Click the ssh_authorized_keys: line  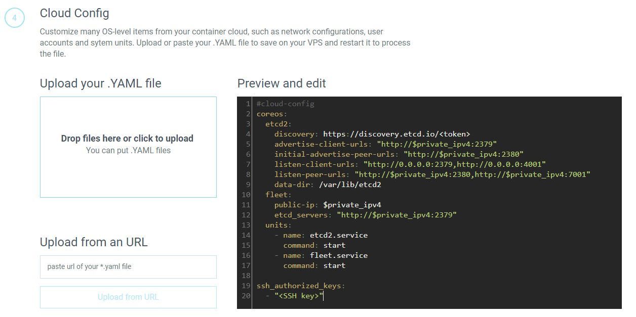(301, 286)
